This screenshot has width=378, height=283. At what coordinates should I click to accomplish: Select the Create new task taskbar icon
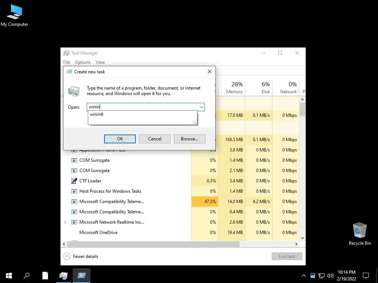pos(82,276)
